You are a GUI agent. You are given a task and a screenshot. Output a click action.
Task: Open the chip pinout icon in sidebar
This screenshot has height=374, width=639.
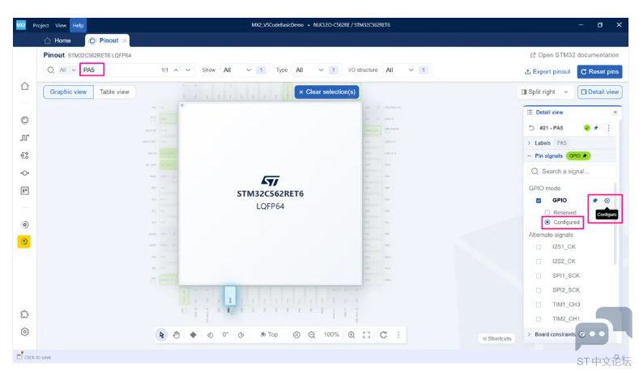point(25,120)
